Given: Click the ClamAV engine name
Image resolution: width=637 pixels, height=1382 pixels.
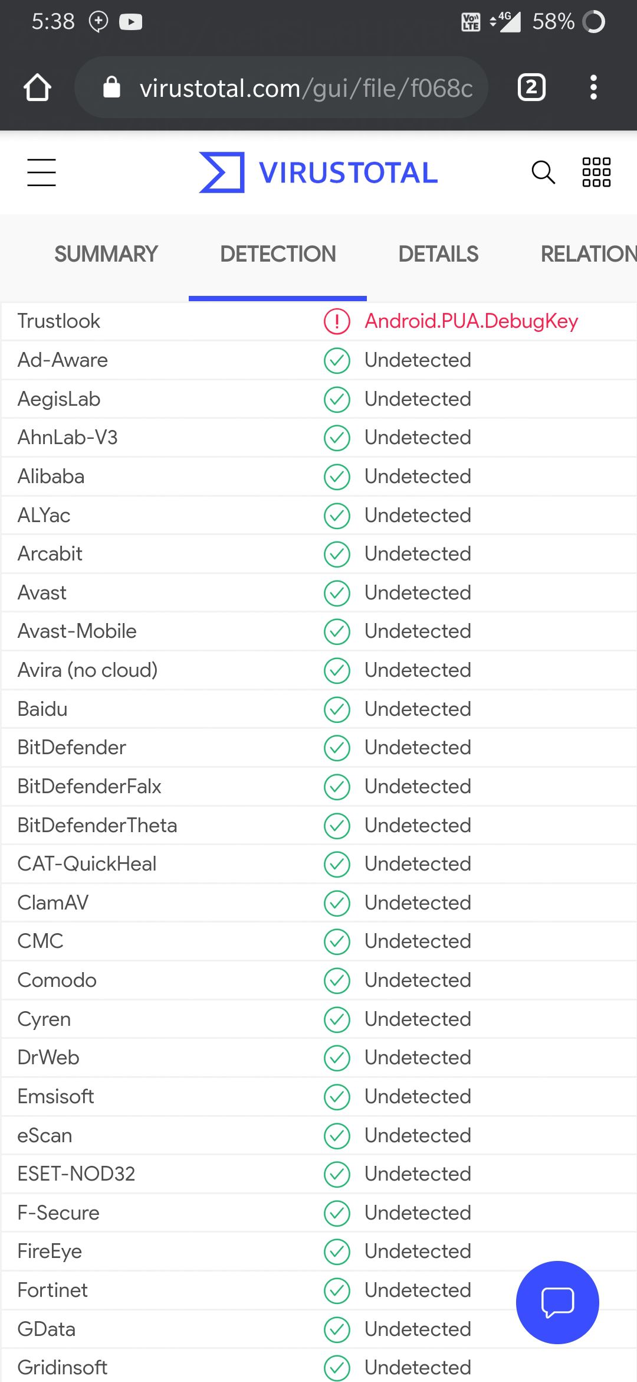Looking at the screenshot, I should [x=53, y=902].
